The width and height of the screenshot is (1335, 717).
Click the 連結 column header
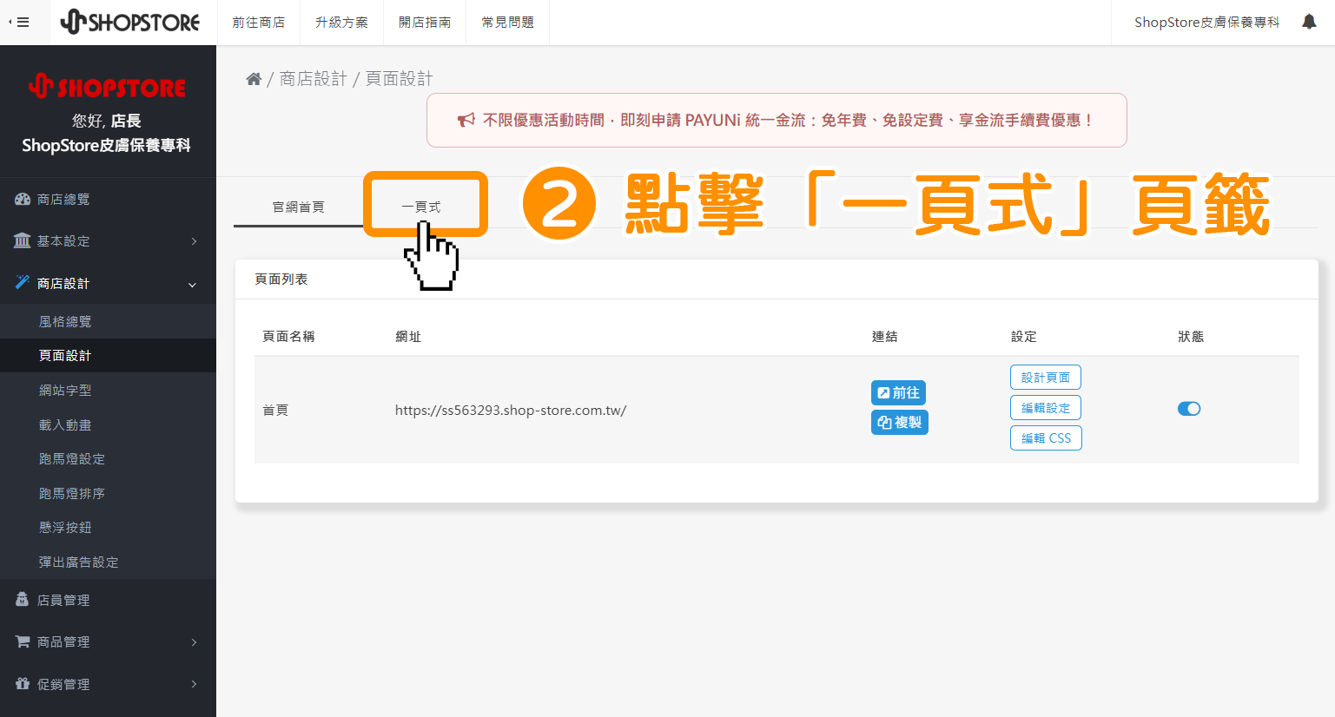click(884, 337)
